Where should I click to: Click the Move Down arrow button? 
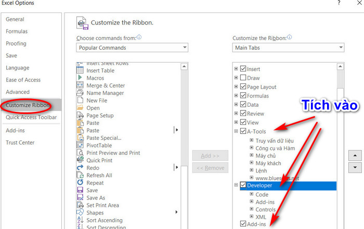coord(355,167)
